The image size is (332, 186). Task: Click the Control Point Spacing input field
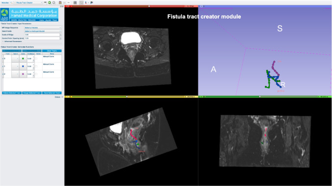(42, 38)
